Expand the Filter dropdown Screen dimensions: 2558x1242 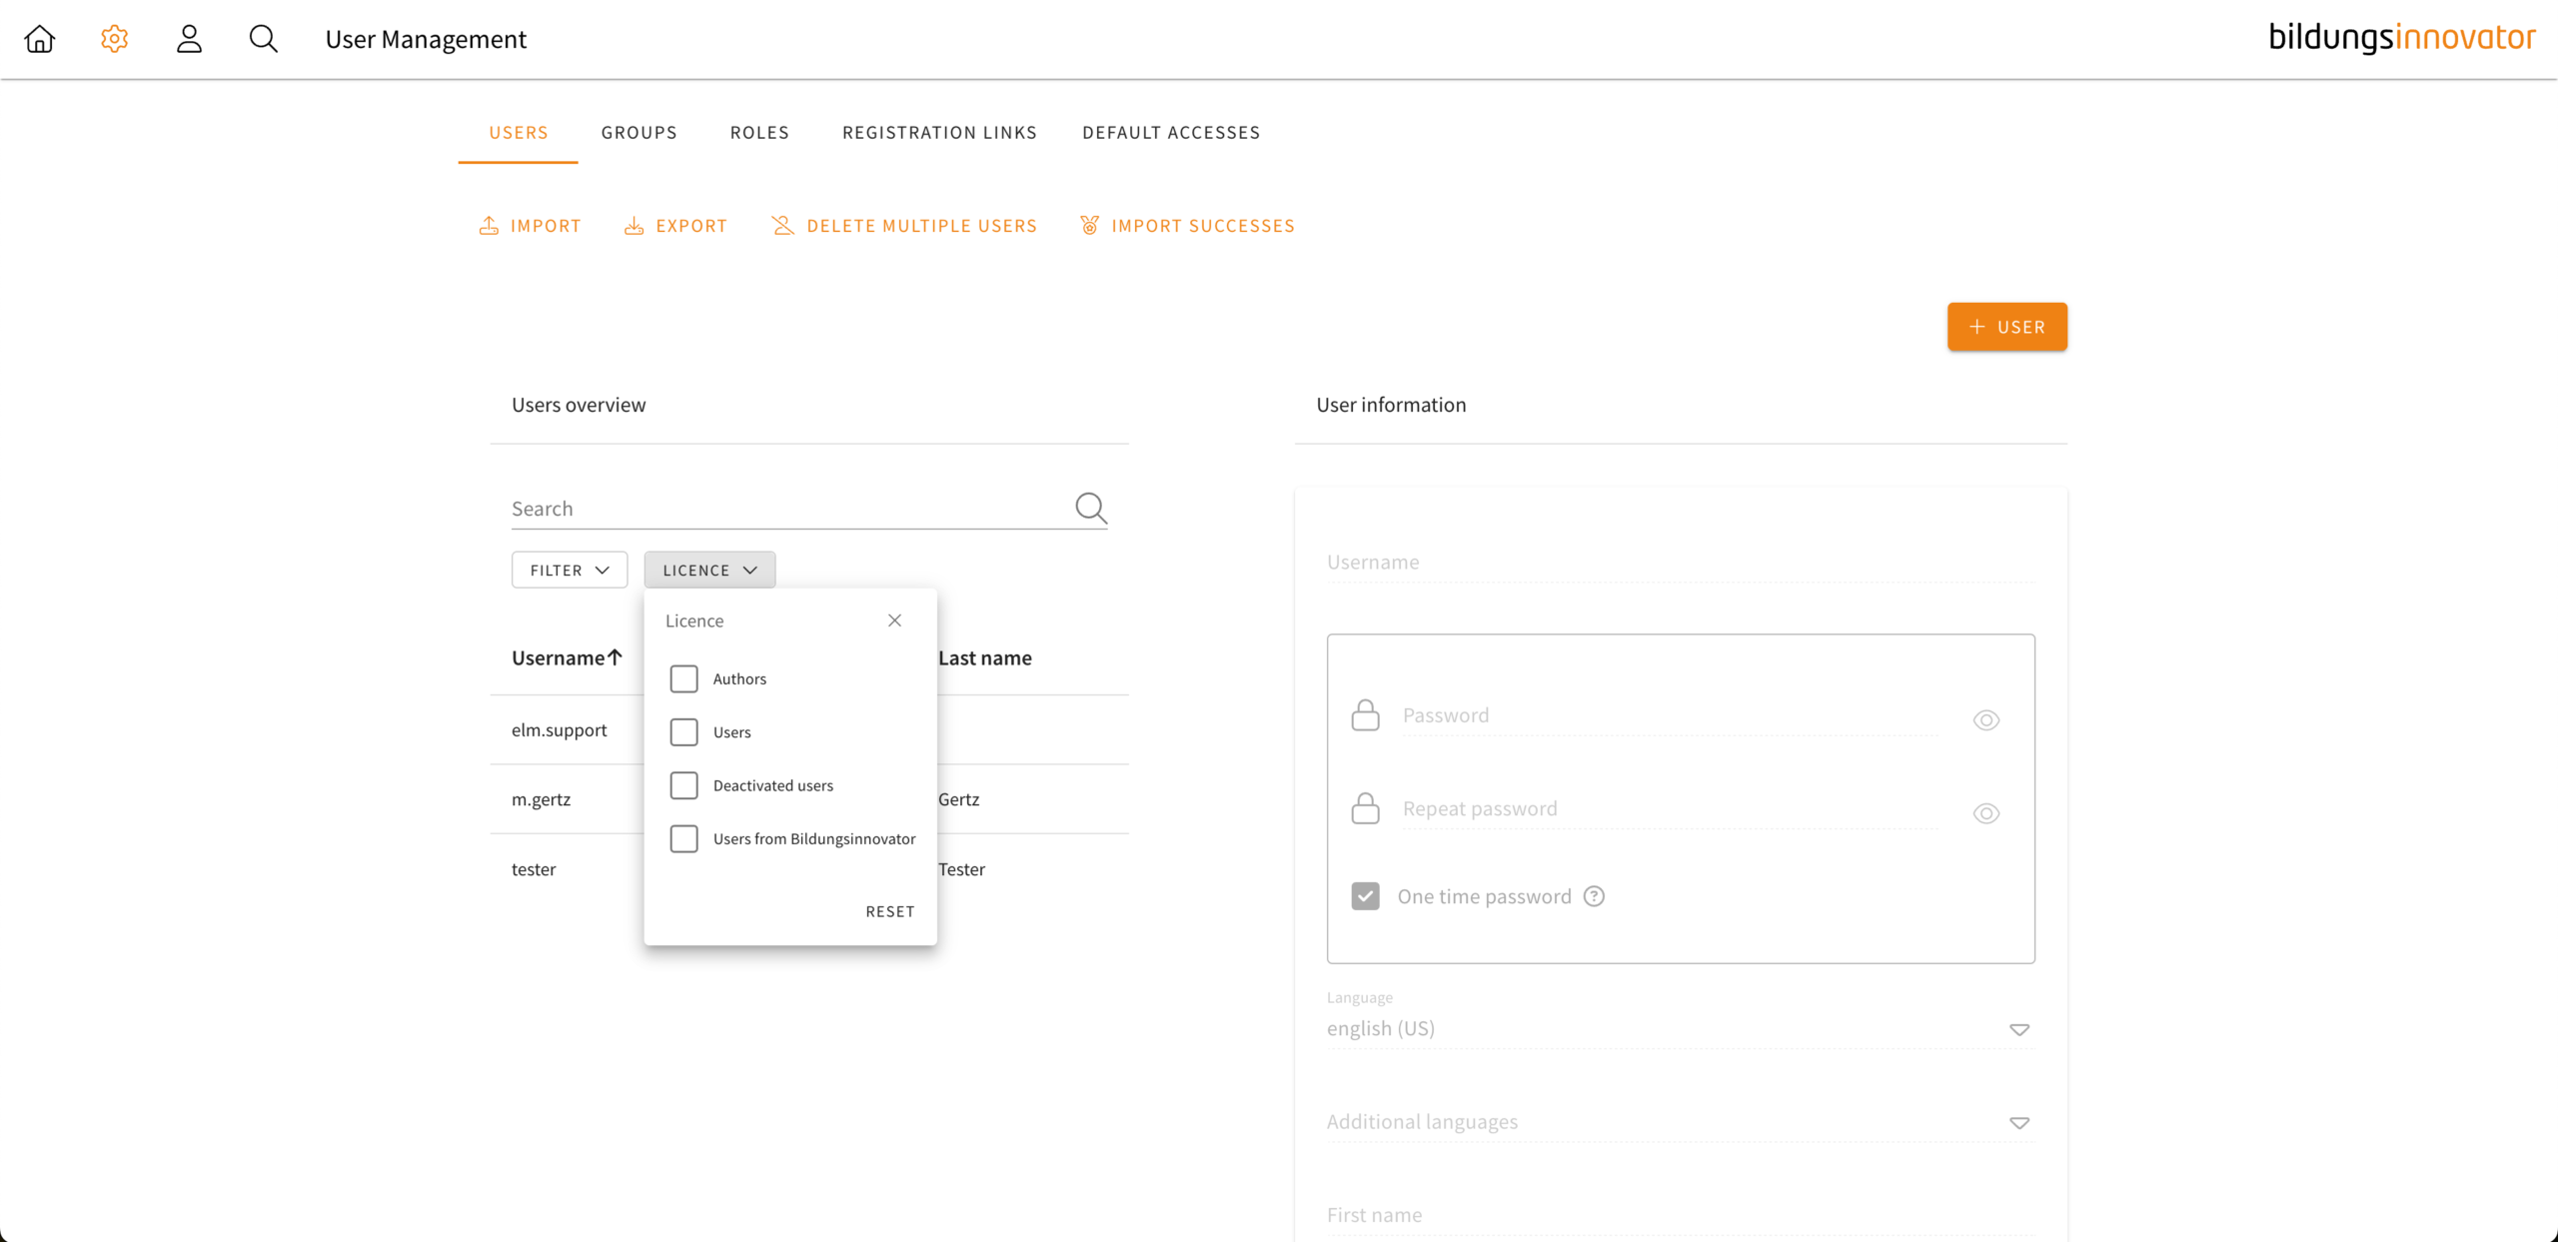569,570
